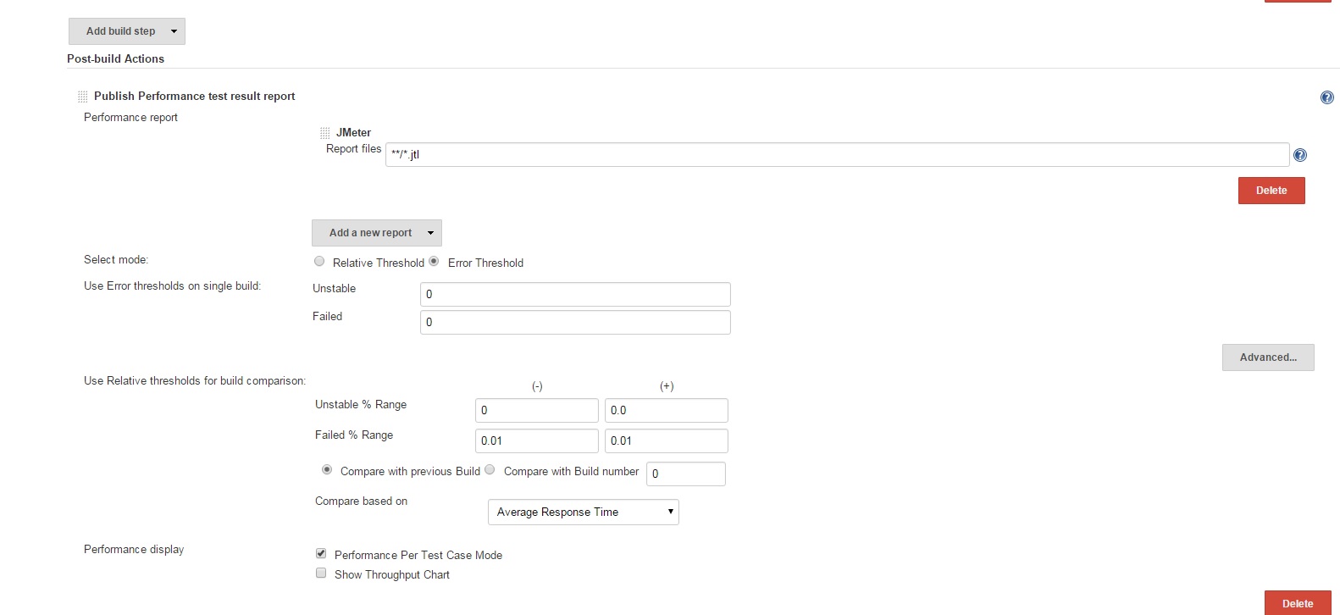
Task: Delete the JMeter report entry
Action: 1271,191
